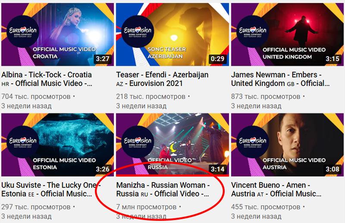Open the Russia official video thumbnail
Screen dimensions: 345x223
tap(172, 145)
